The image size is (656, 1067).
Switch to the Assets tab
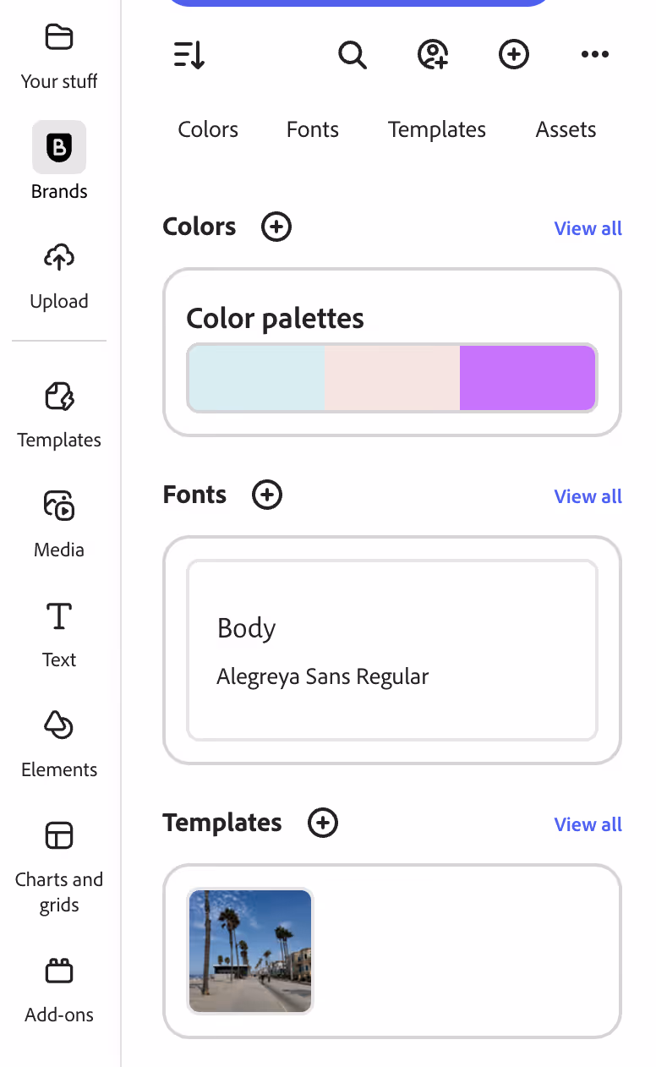point(566,129)
